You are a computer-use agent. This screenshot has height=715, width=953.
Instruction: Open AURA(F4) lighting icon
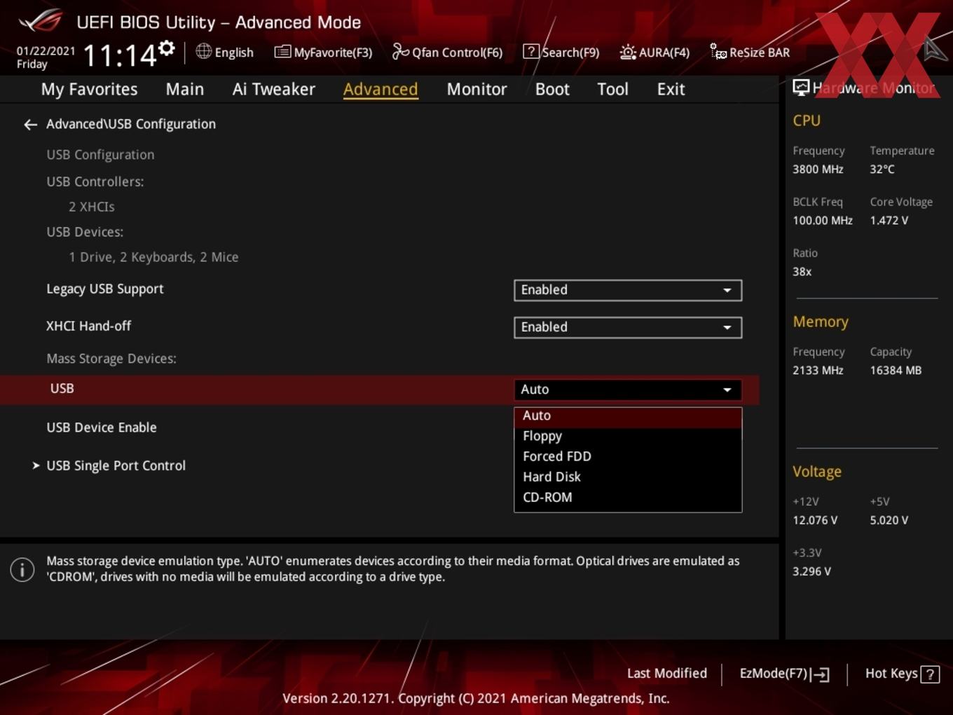(x=628, y=52)
